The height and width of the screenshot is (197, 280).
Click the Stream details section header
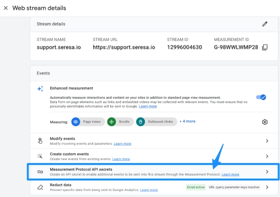pyautogui.click(x=51, y=24)
